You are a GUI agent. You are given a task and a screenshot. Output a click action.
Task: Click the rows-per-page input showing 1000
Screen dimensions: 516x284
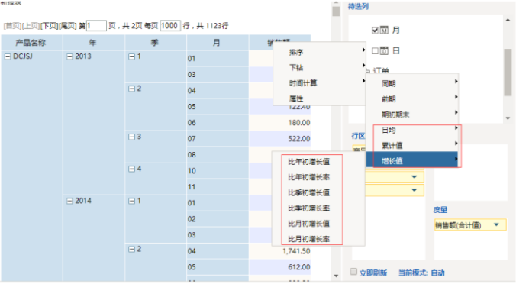click(170, 25)
